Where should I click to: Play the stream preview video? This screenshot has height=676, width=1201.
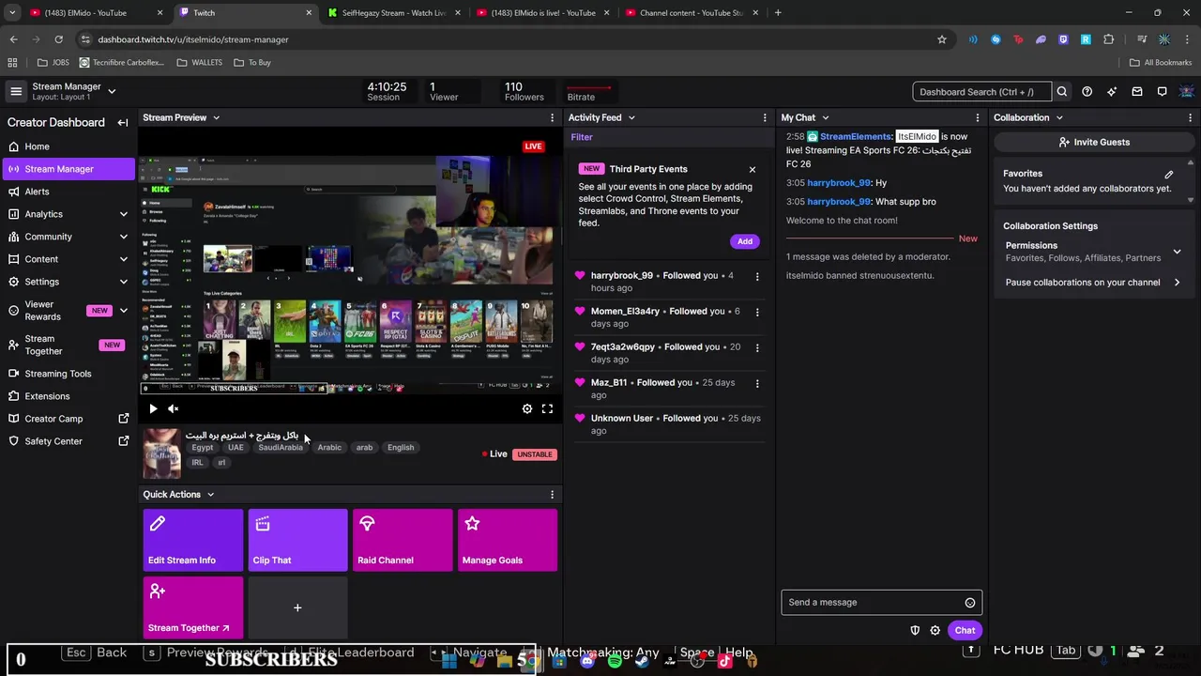(153, 408)
